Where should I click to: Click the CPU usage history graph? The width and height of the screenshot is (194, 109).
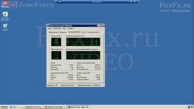point(83,42)
